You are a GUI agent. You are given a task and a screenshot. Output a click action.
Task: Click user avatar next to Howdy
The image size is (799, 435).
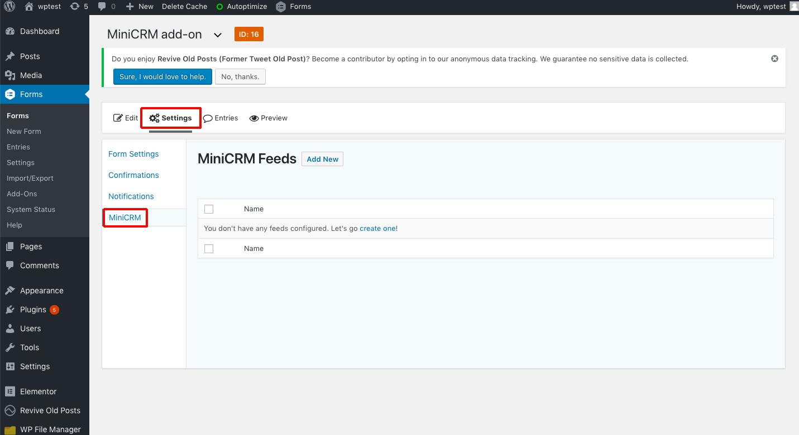(794, 7)
